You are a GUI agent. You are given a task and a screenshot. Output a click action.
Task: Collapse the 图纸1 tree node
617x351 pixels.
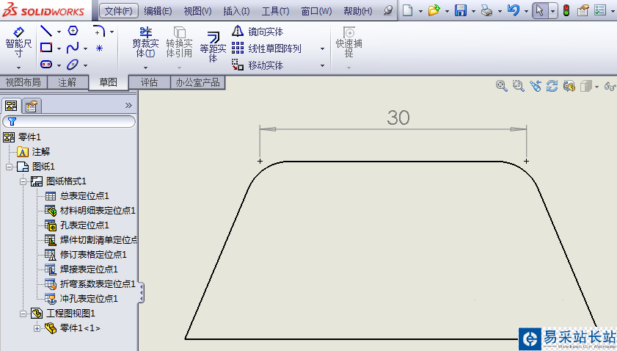[9, 167]
